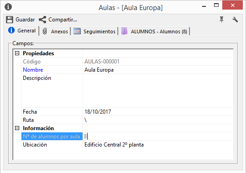Maximize the Aulas window
246x173 pixels.
[216, 5]
